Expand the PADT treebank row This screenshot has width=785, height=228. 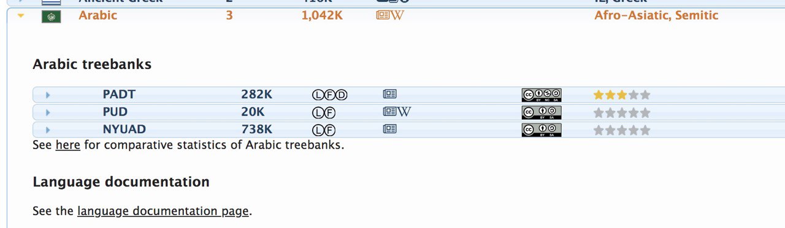[47, 95]
